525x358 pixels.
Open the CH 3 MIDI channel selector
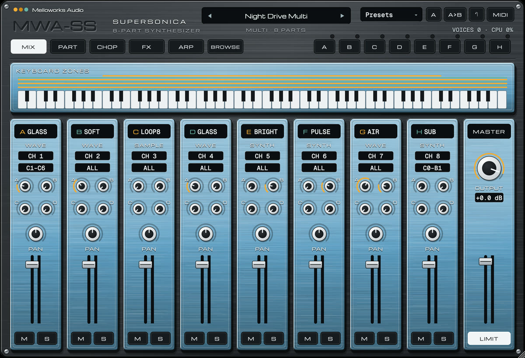[149, 156]
